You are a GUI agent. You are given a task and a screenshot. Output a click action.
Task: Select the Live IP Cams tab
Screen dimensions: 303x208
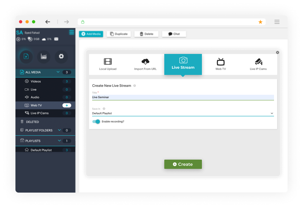click(x=258, y=64)
